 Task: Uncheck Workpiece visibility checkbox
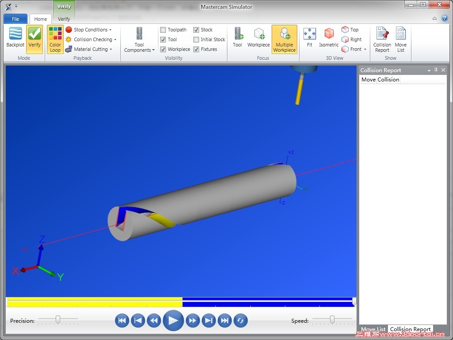pyautogui.click(x=163, y=50)
